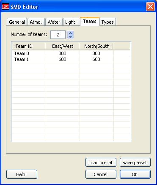The height and width of the screenshot is (185, 157).
Task: Close the SMD Editor window
Action: 150,7
